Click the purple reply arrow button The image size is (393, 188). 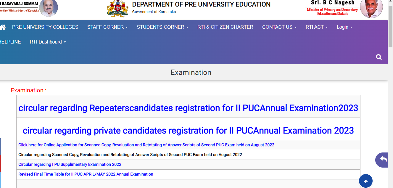384,160
